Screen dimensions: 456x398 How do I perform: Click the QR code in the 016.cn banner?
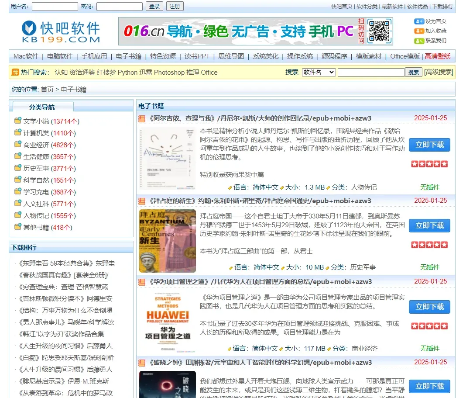click(379, 31)
